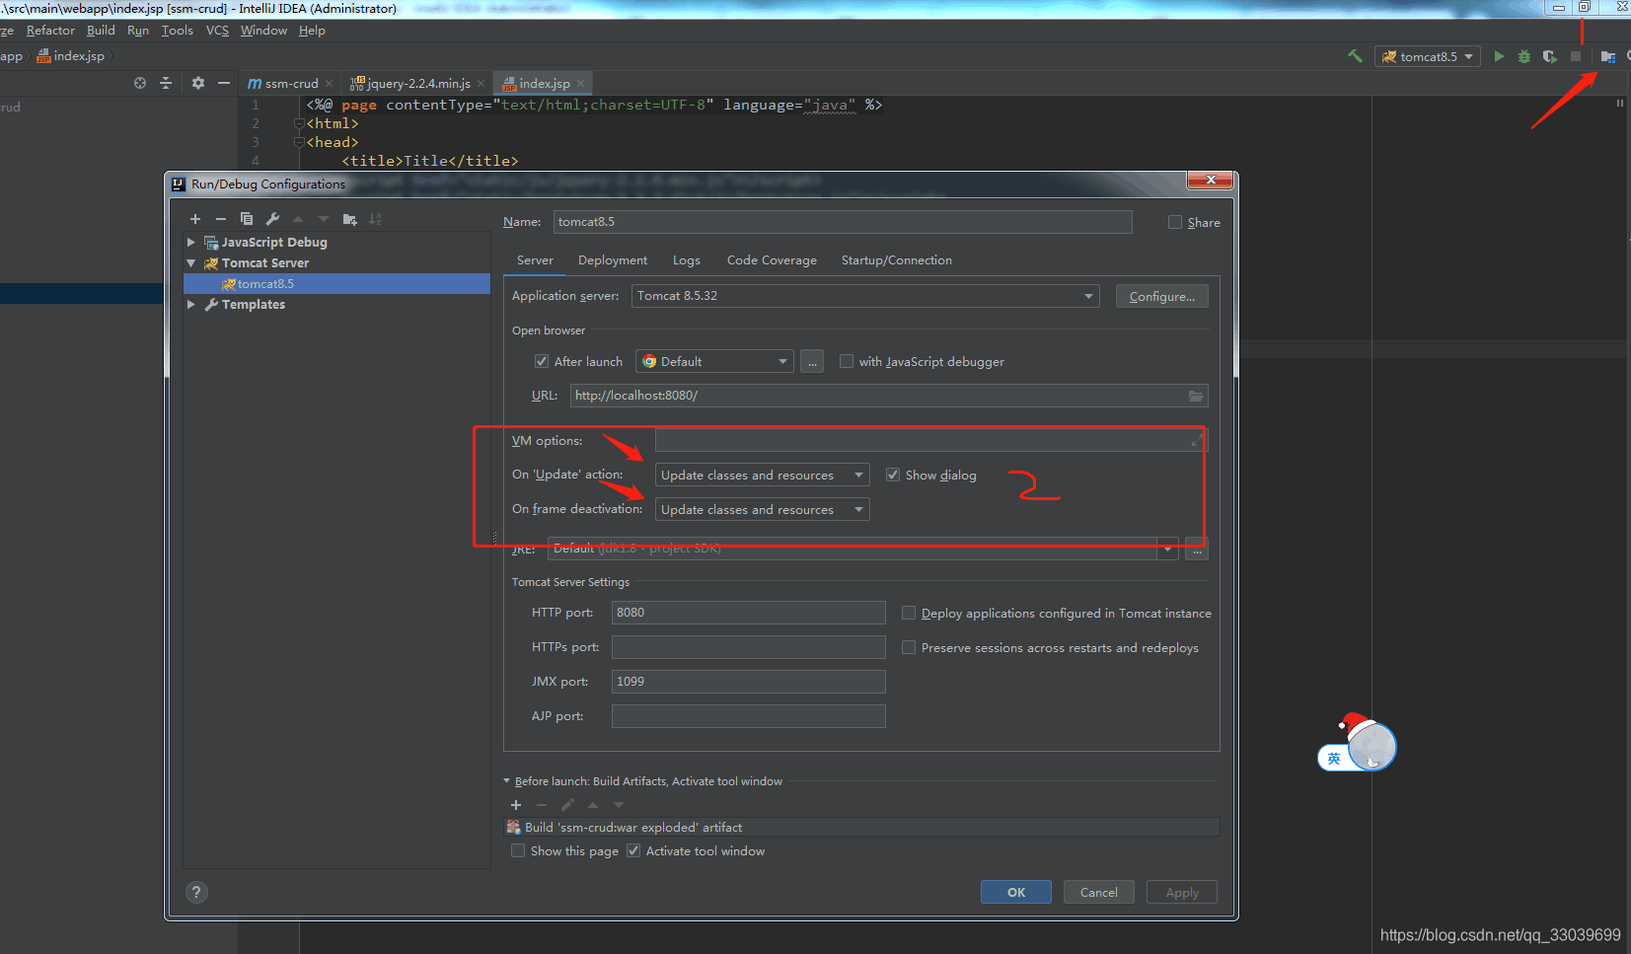1631x954 pixels.
Task: Click locate target icon in project panel
Action: [140, 83]
